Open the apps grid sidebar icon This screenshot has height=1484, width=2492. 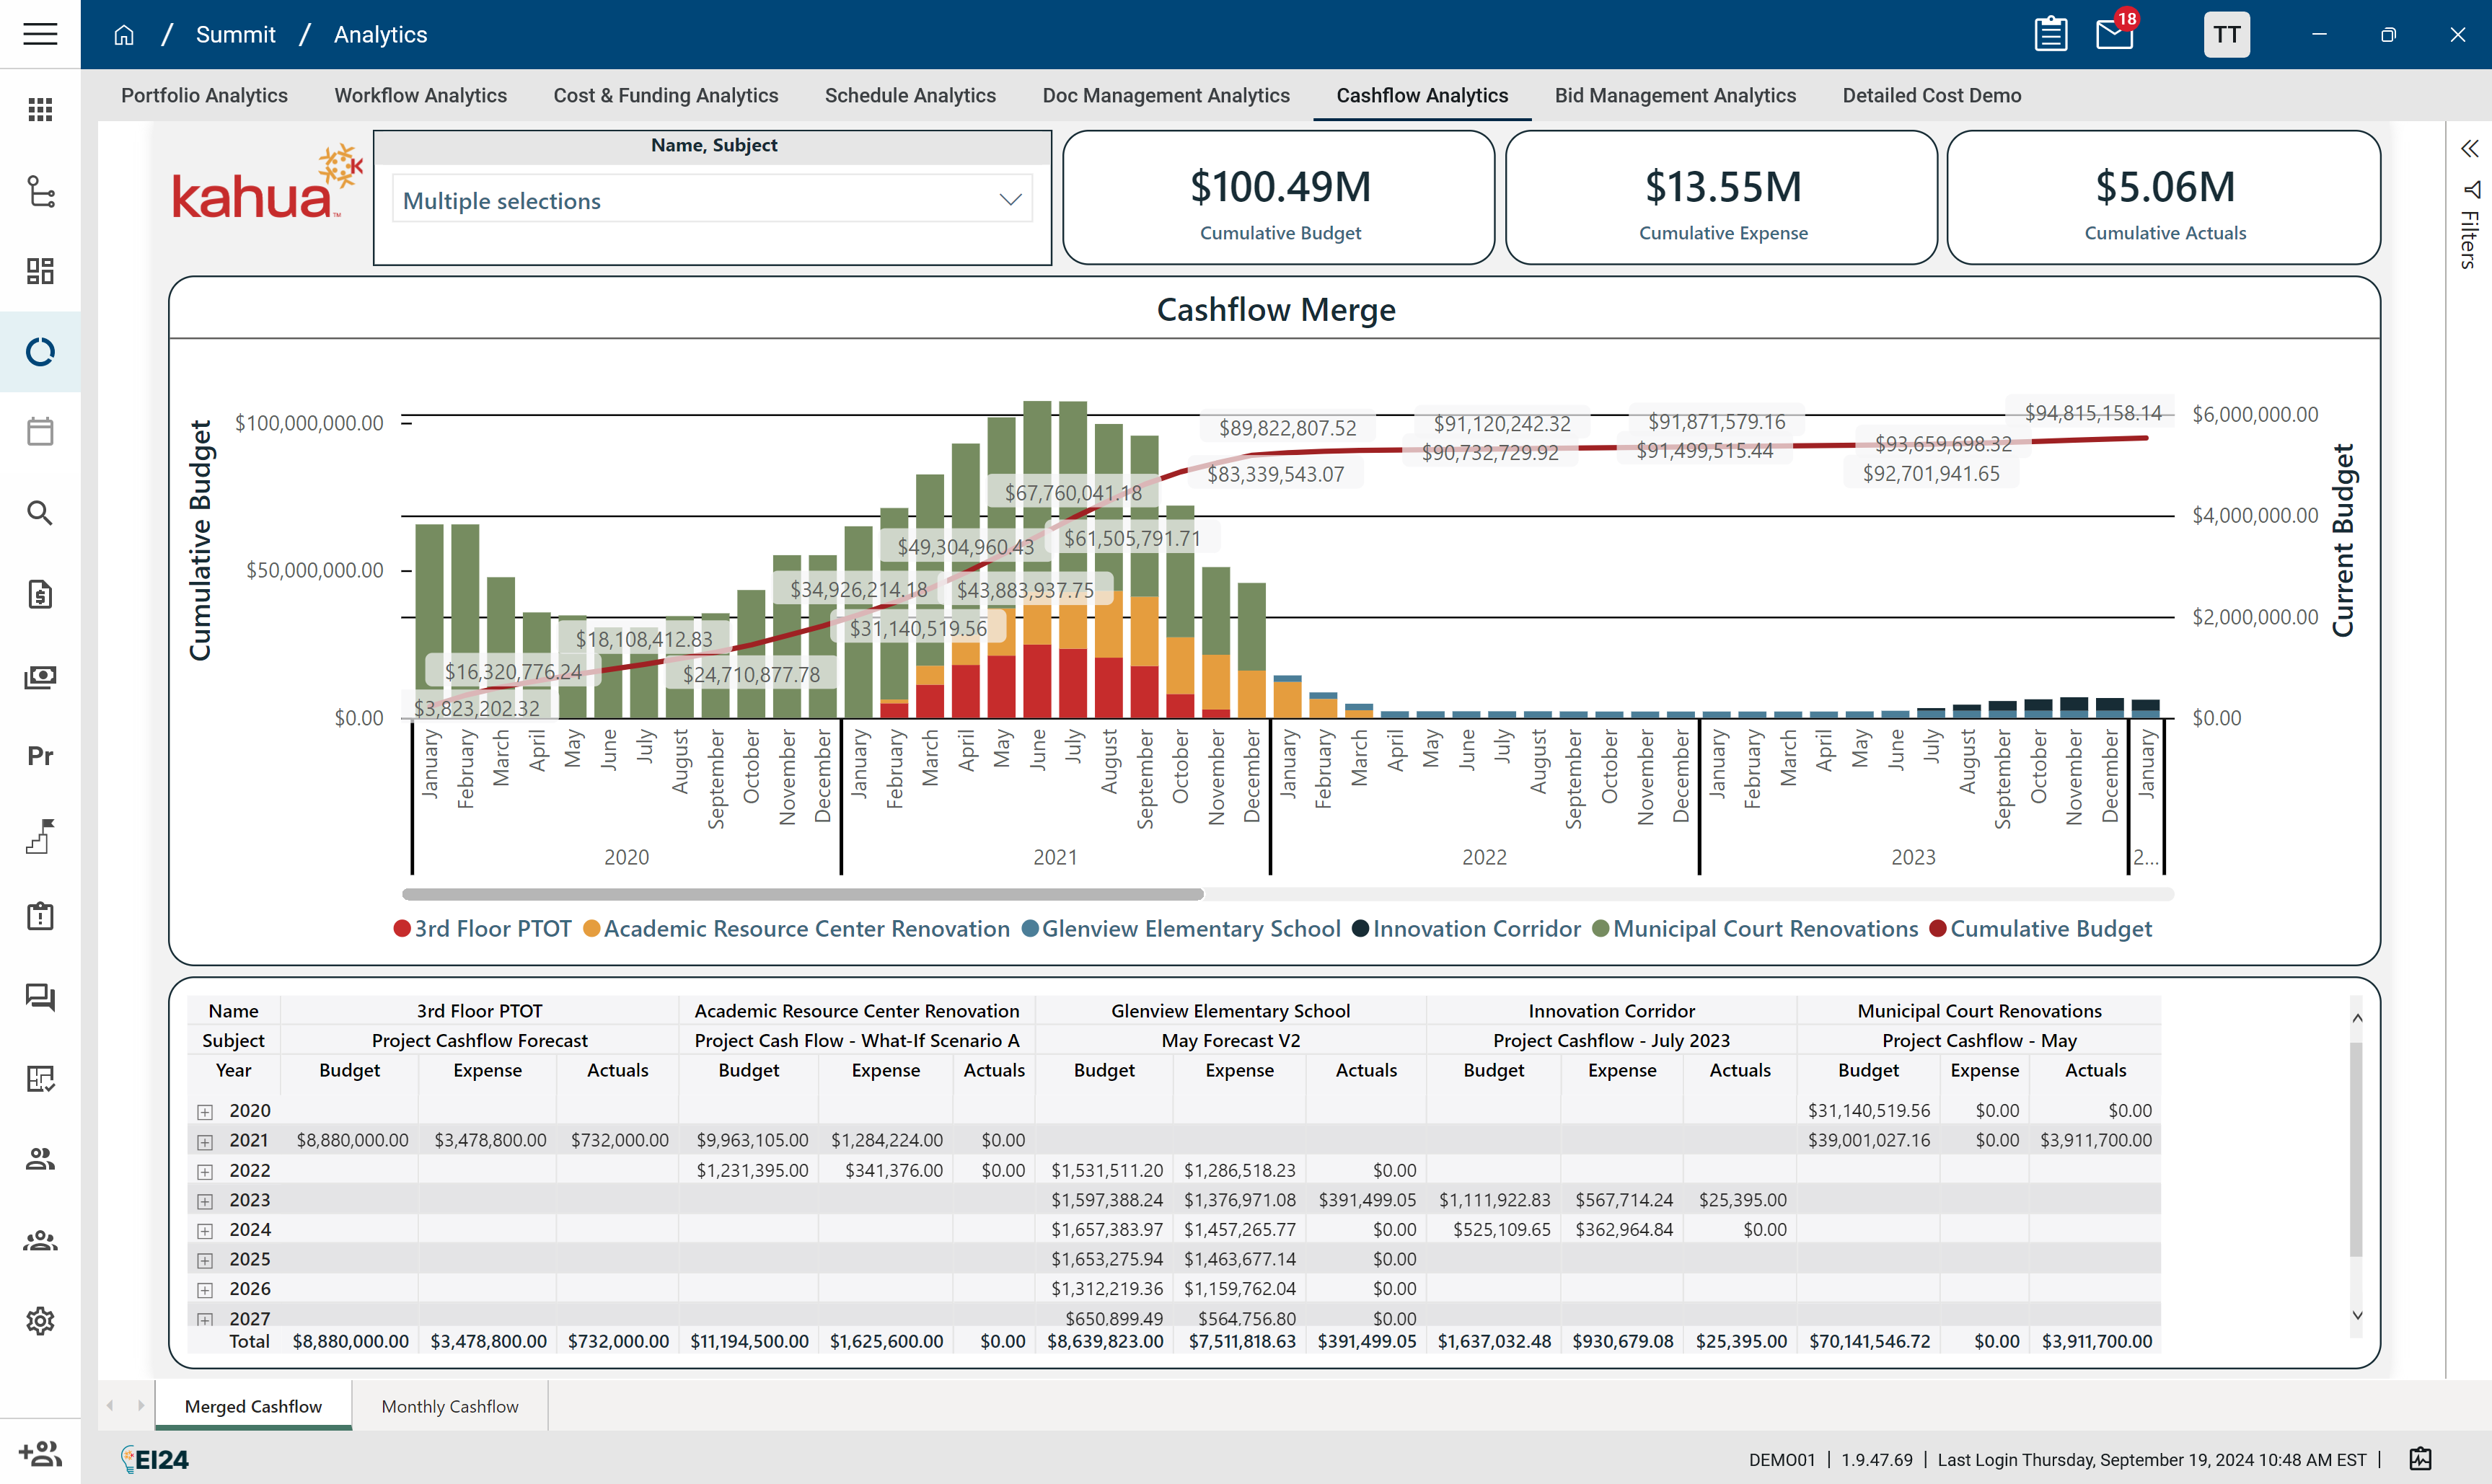point(40,110)
